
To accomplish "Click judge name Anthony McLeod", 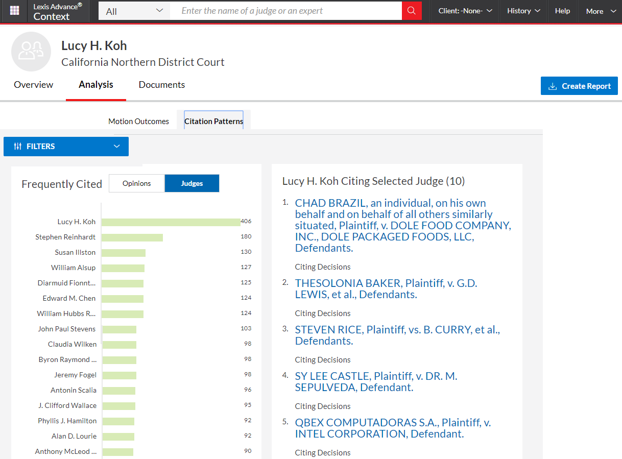I will (66, 451).
